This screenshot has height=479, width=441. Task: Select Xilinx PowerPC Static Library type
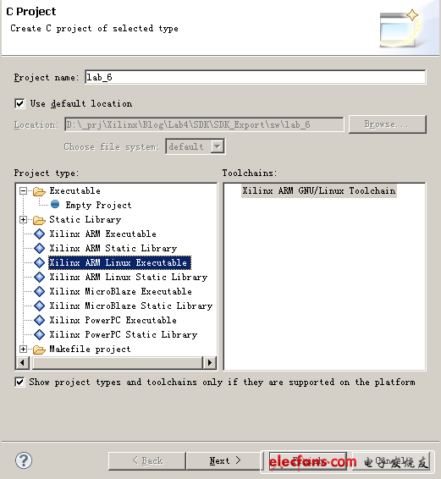tap(124, 334)
